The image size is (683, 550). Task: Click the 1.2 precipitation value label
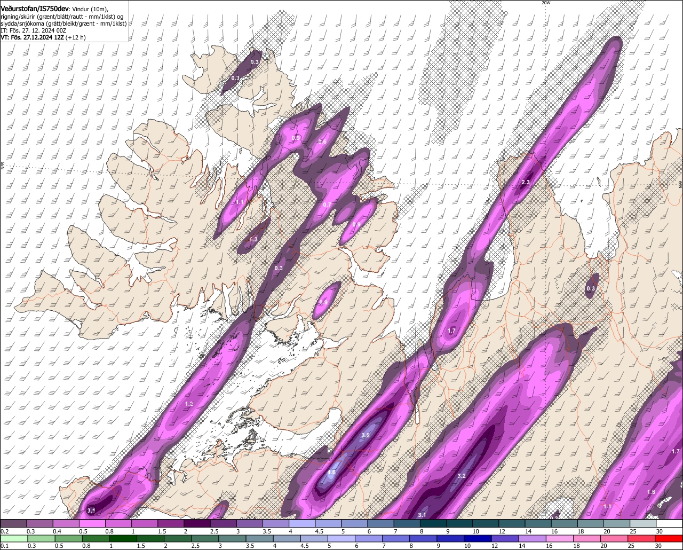pos(188,404)
